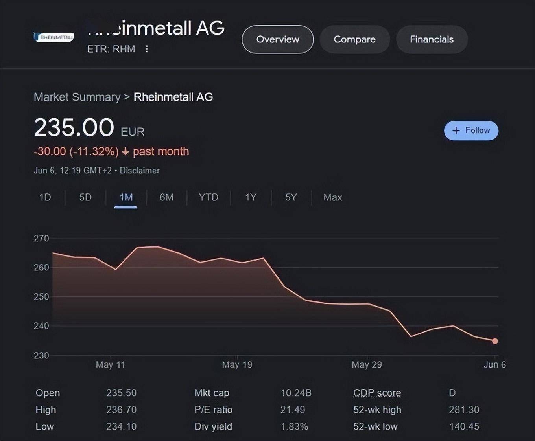The height and width of the screenshot is (441, 535).
Task: Click the CDP score value D
Action: coord(452,393)
